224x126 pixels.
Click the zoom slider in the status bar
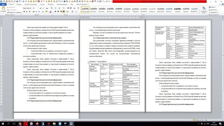[214, 120]
